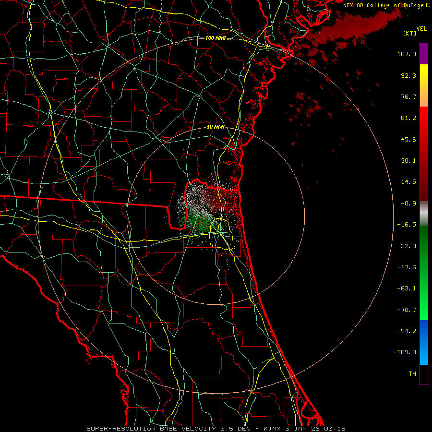Click the -47.6 value on the velocity scale
The width and height of the screenshot is (432, 432).
pos(407,267)
